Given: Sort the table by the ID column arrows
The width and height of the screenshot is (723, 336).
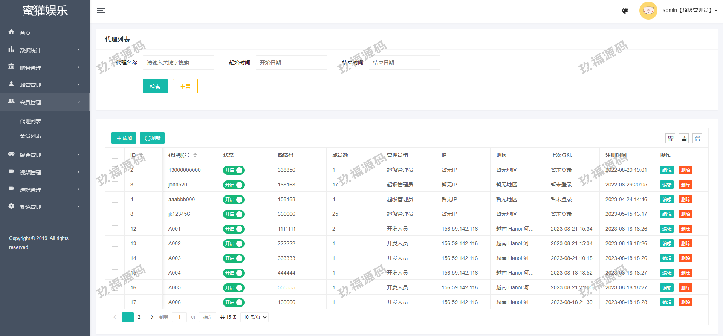Looking at the screenshot, I should point(141,155).
